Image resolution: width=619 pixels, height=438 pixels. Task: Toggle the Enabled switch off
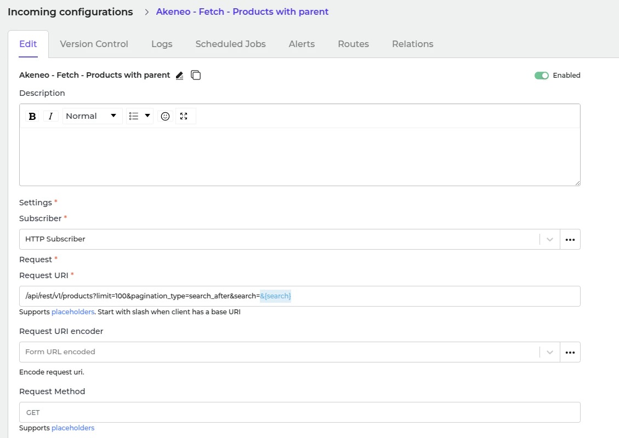pos(542,76)
